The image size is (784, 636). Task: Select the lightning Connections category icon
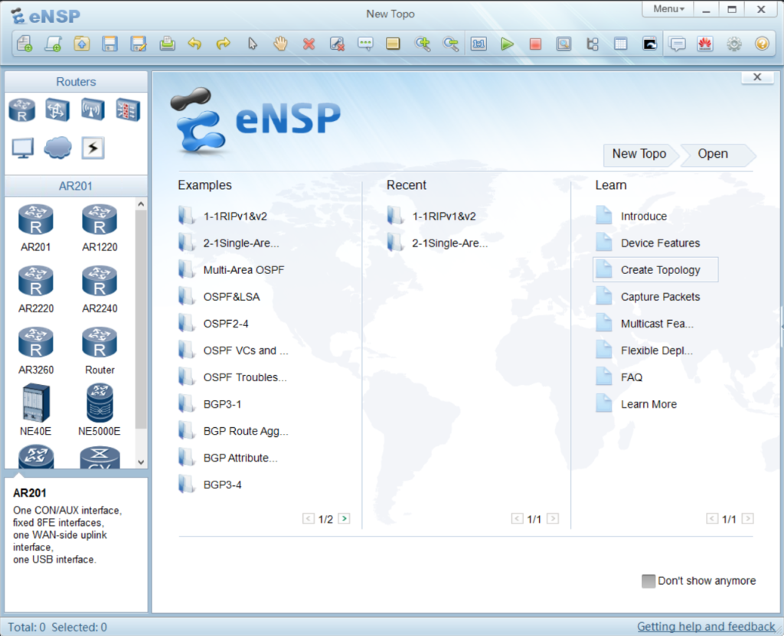point(93,148)
